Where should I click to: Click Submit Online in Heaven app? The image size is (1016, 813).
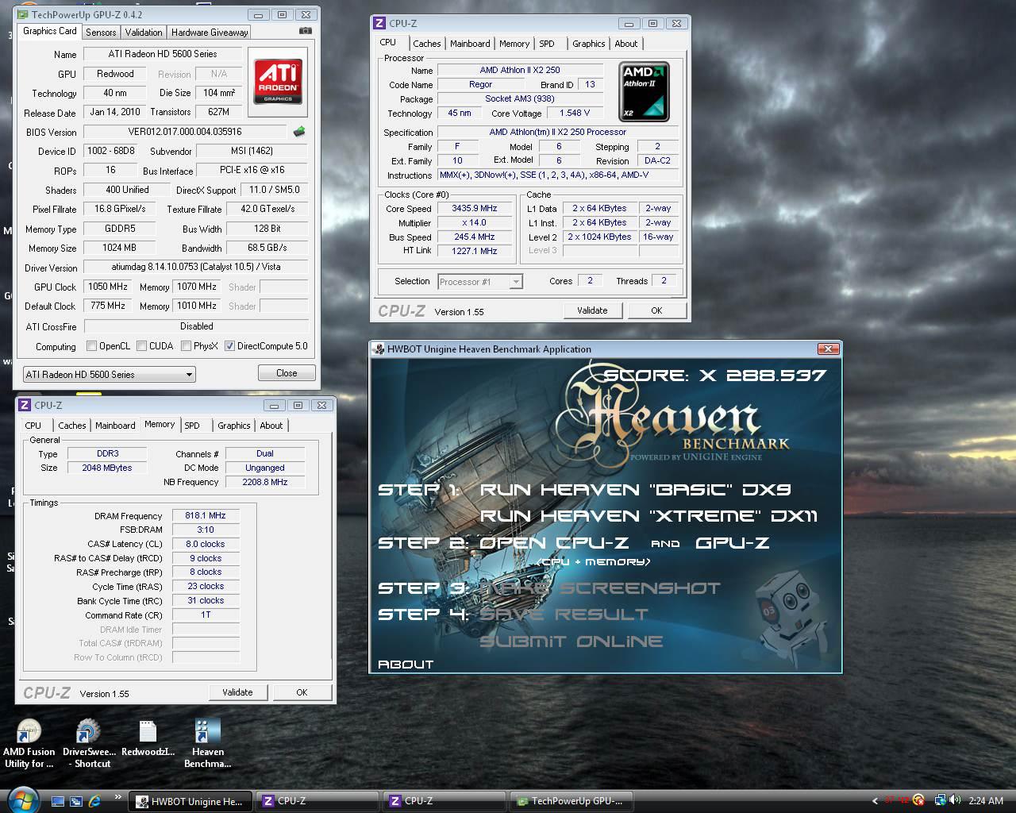click(x=571, y=642)
